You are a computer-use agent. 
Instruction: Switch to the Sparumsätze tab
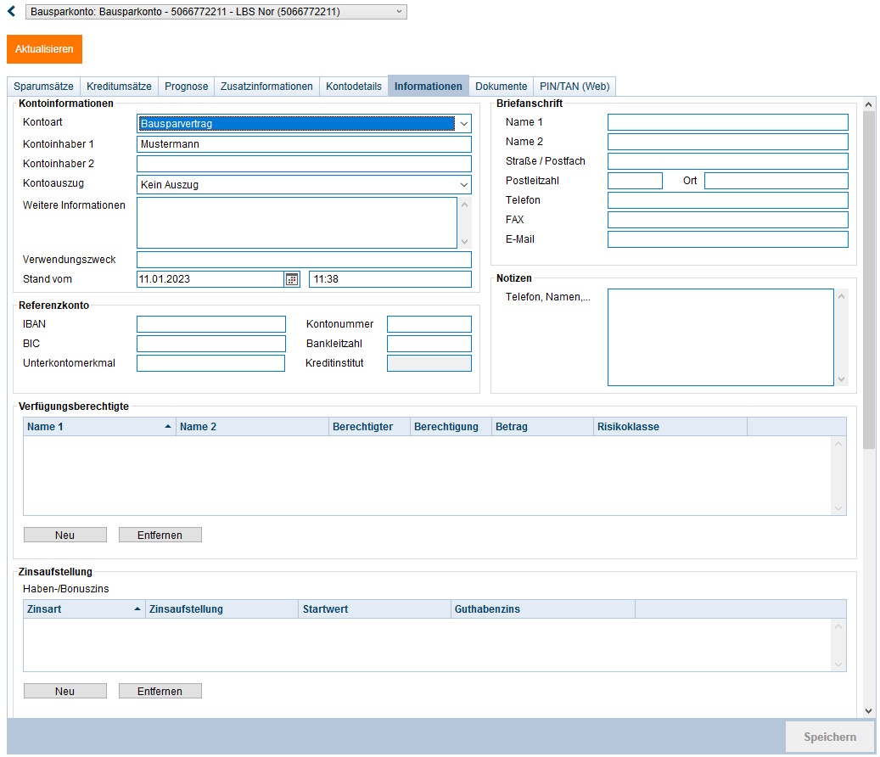(43, 87)
